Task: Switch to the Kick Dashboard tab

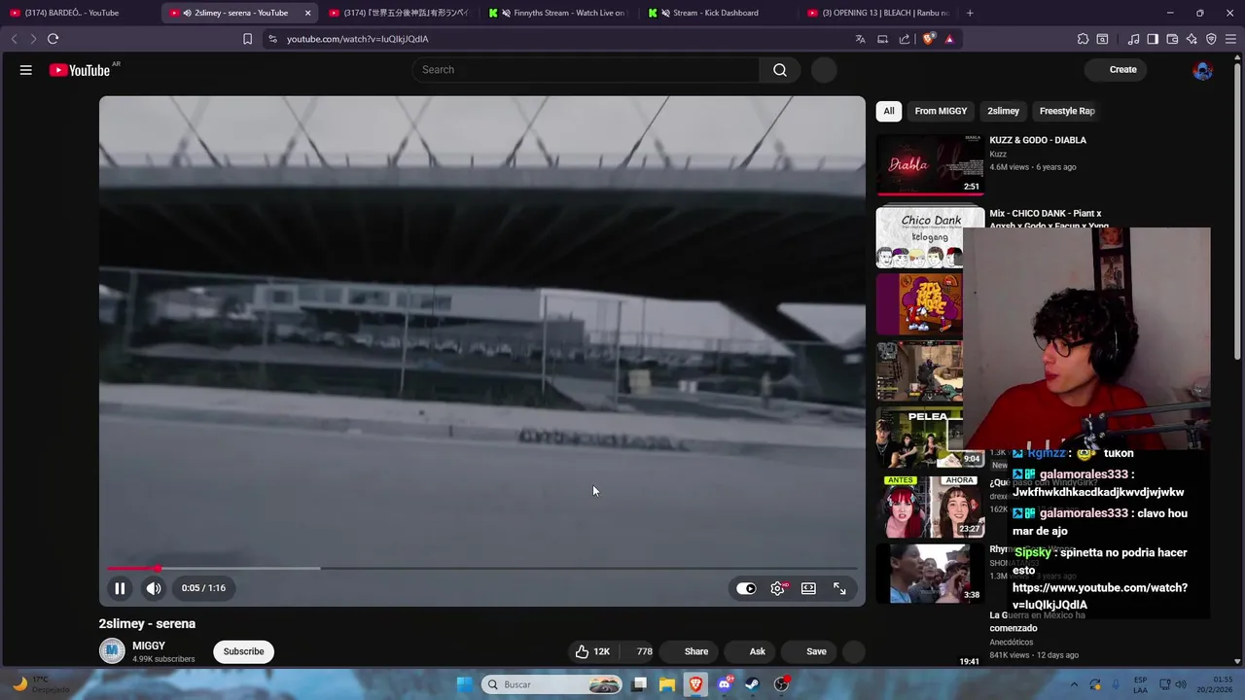Action: point(718,13)
